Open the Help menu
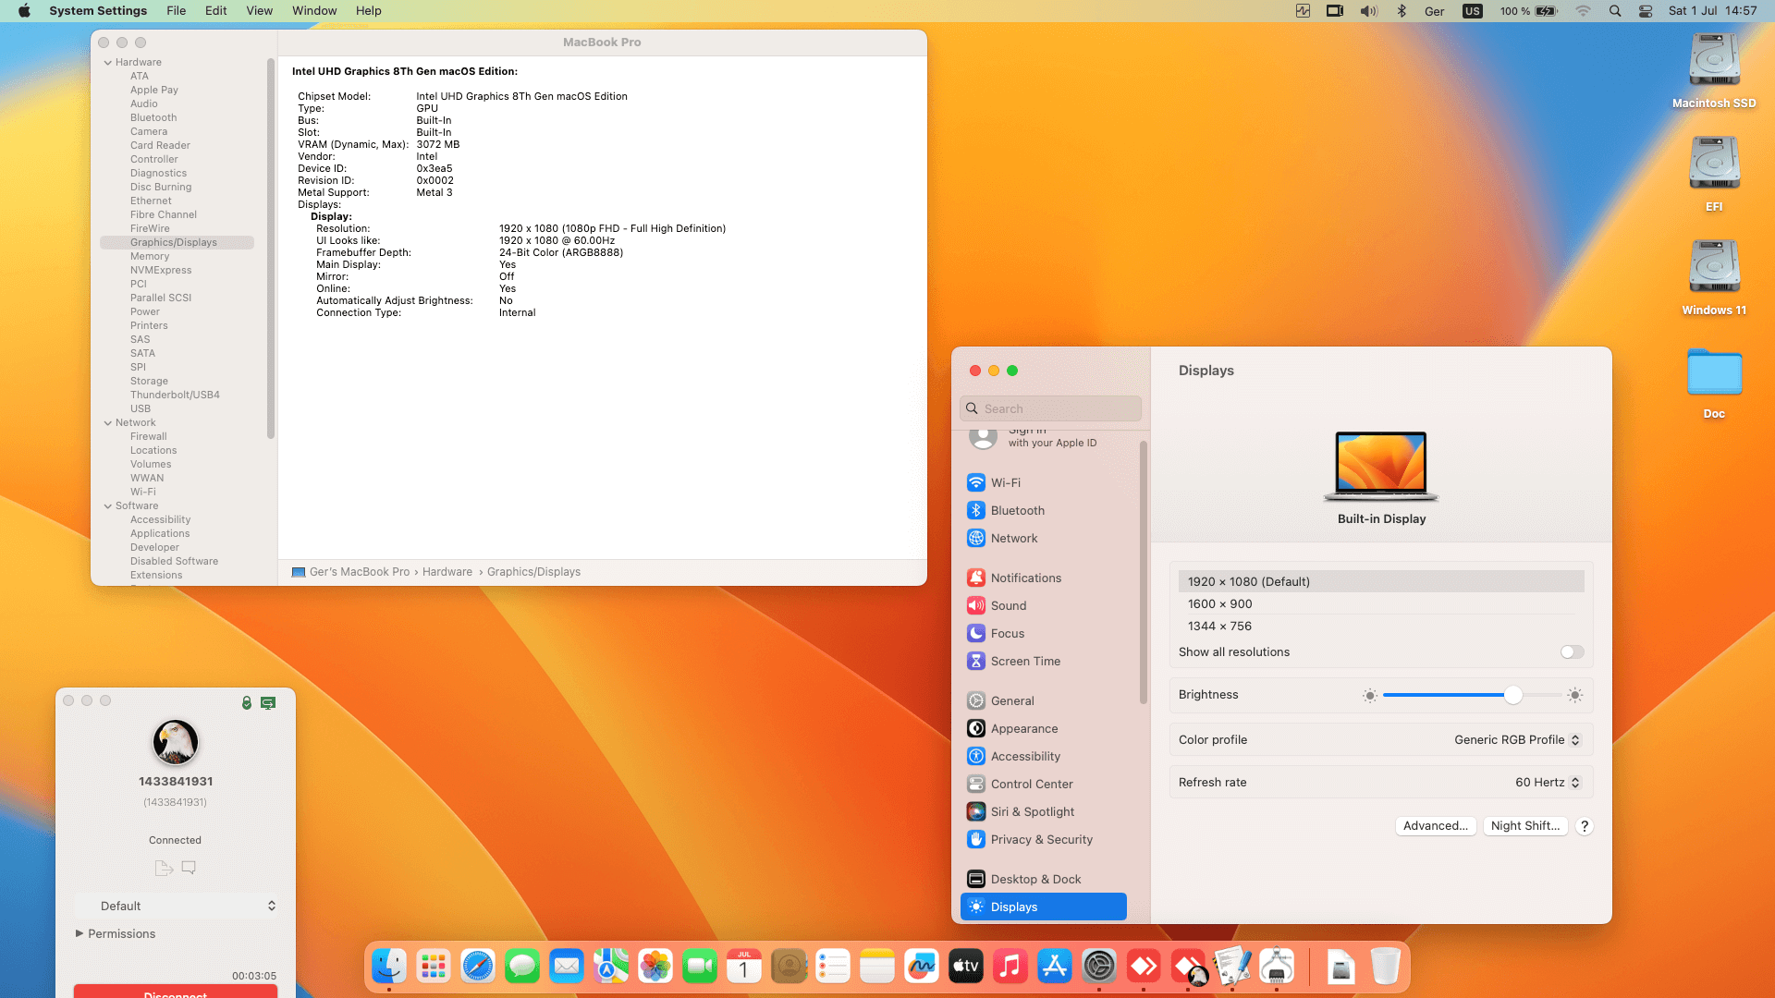Viewport: 1775px width, 998px height. coord(369,11)
